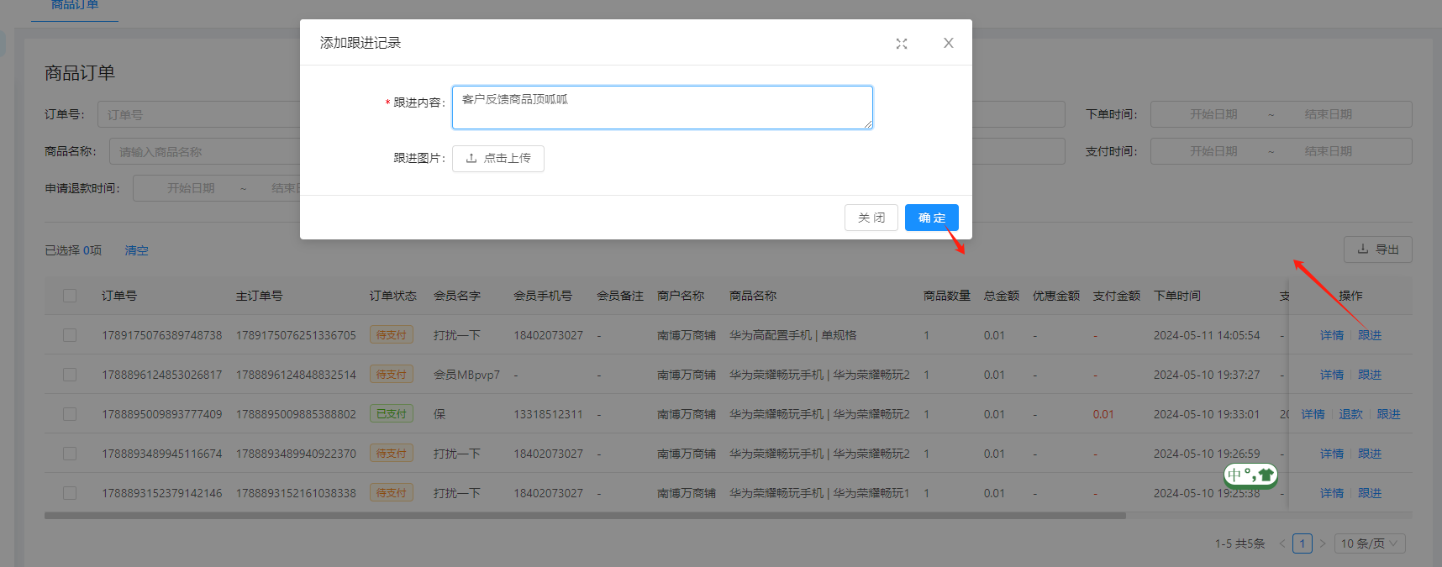The image size is (1442, 567).
Task: Switch to the 商品订单 tab
Action: click(75, 6)
